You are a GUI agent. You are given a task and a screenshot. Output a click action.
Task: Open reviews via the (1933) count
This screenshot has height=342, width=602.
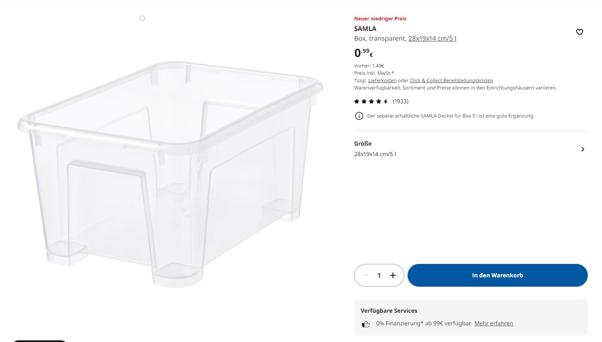click(x=401, y=101)
